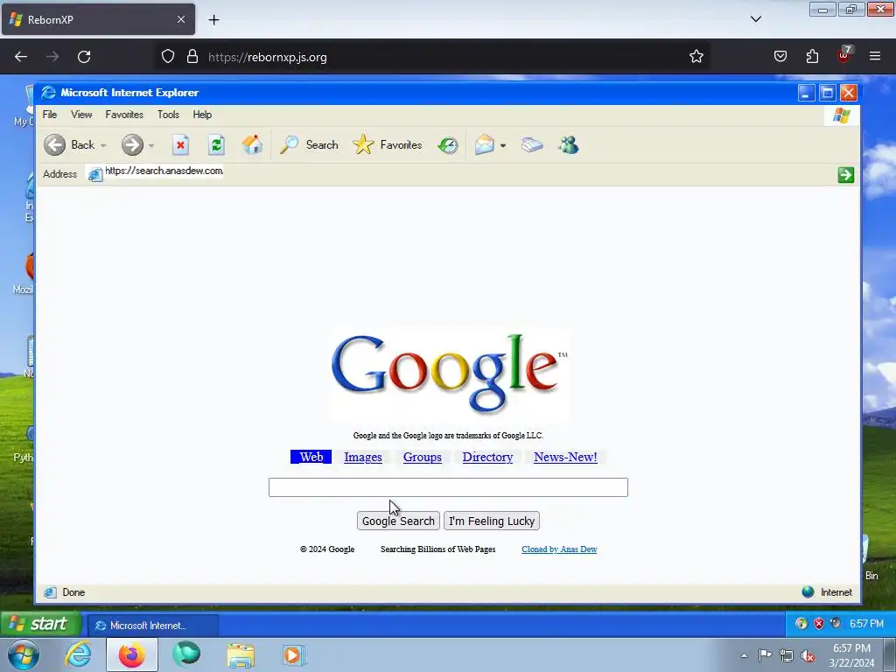Image resolution: width=896 pixels, height=672 pixels.
Task: Open Firefox Pocket save icon
Action: [780, 56]
